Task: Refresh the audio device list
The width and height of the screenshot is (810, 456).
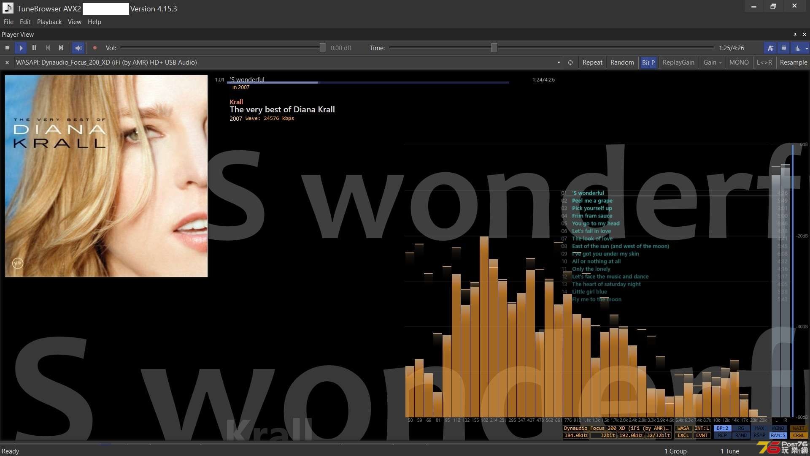Action: point(570,62)
